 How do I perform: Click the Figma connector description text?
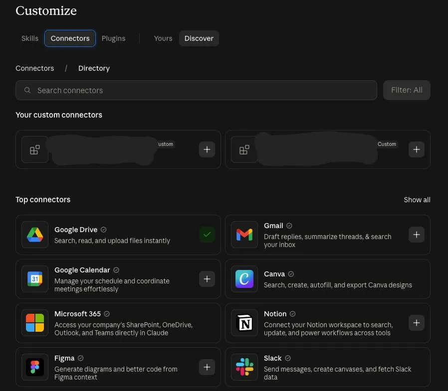point(116,373)
